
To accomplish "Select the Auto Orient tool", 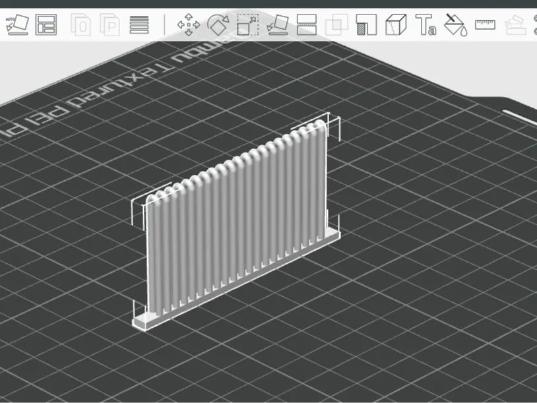I will pyautogui.click(x=18, y=24).
